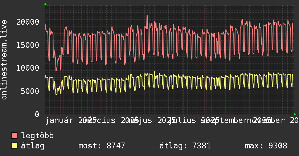
Task: Click the yellow átlag legend color swatch
Action: pos(14,145)
